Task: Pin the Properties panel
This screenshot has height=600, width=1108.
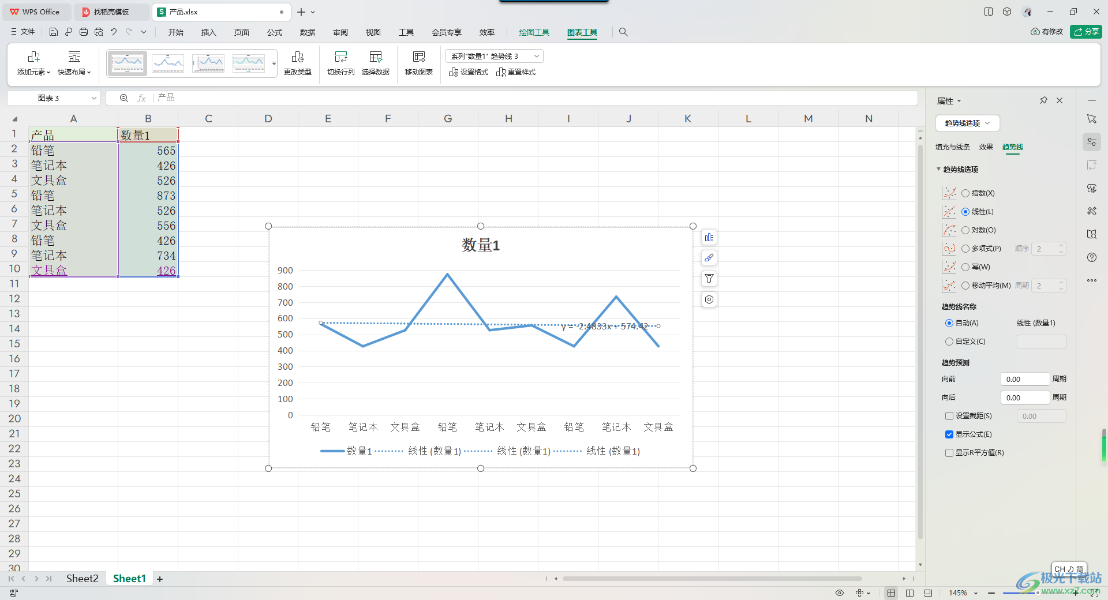Action: (1043, 100)
